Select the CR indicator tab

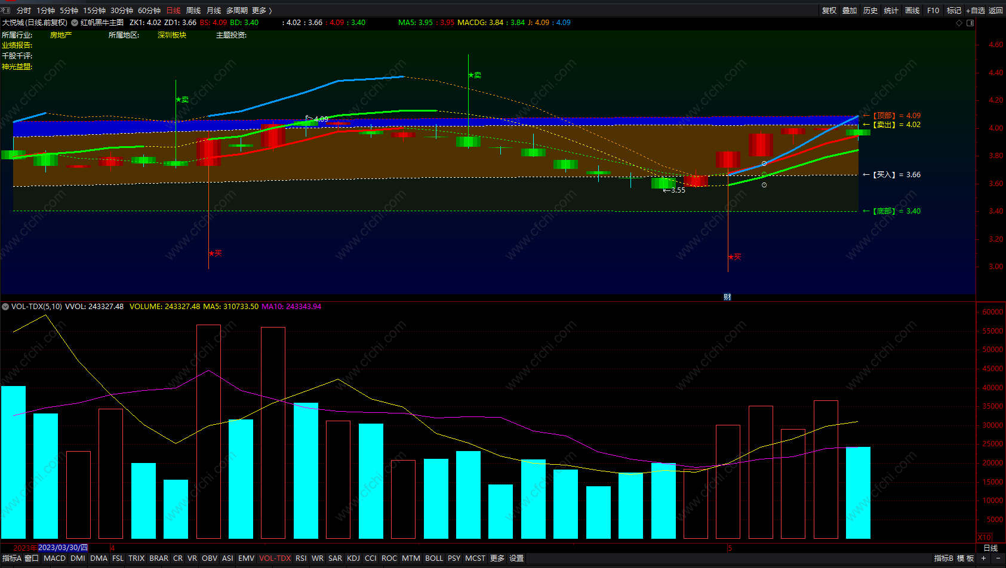tap(178, 558)
